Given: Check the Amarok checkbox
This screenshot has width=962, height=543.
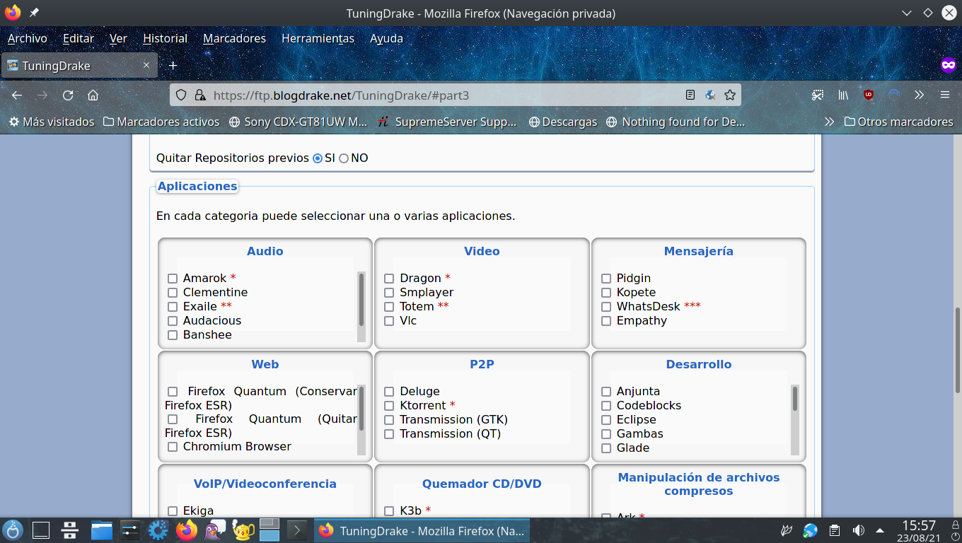Looking at the screenshot, I should pyautogui.click(x=173, y=279).
